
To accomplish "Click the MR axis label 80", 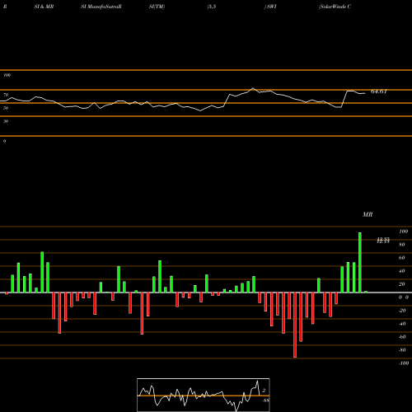I will (x=401, y=245).
